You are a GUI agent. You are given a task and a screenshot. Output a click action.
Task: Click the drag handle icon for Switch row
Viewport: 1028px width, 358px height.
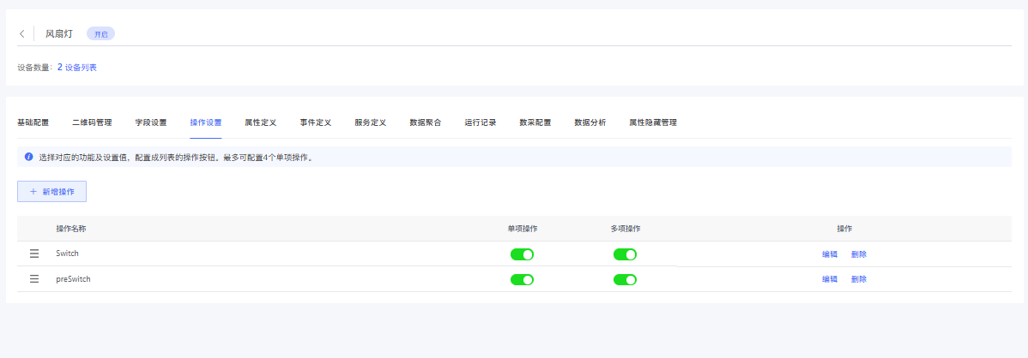[x=34, y=254]
